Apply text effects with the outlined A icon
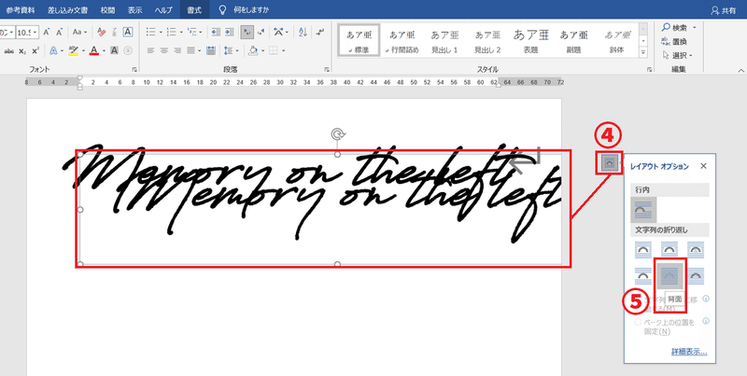Viewport: 747px width, 376px height. (53, 50)
